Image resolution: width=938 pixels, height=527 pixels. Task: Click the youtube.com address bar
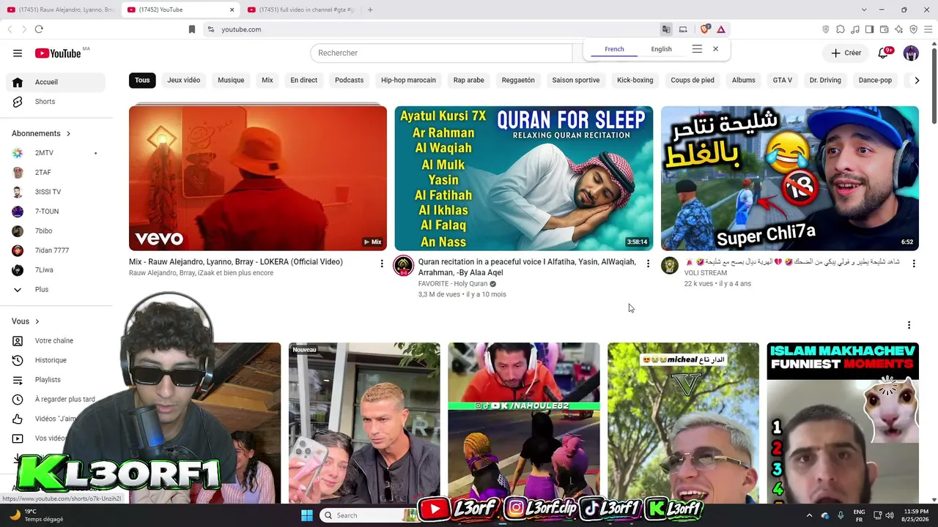pyautogui.click(x=432, y=29)
